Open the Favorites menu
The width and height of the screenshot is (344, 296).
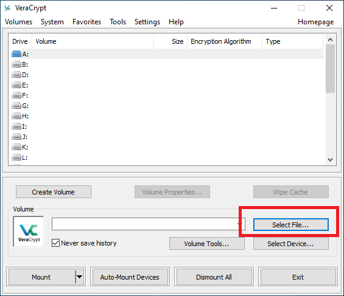(86, 22)
